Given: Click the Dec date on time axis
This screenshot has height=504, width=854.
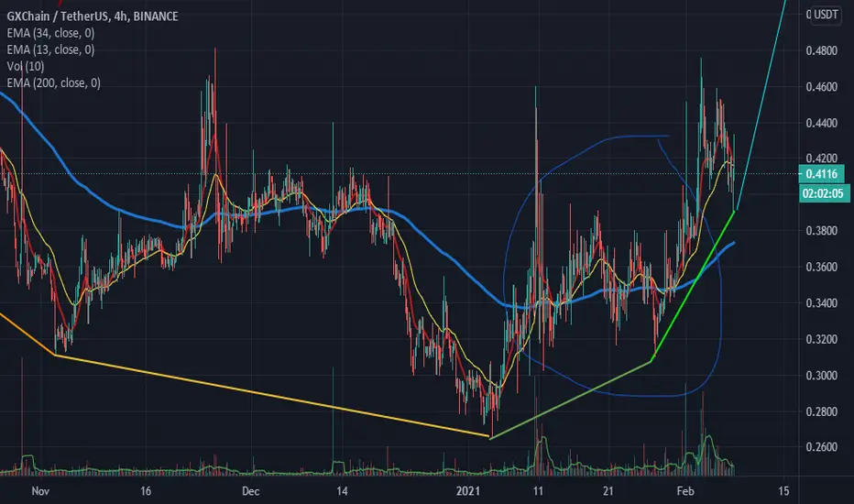Looking at the screenshot, I should click(250, 491).
